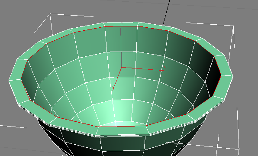The height and width of the screenshot is (156, 258).
Task: Click the white bounding box corner at upper right
Action: 233,26
